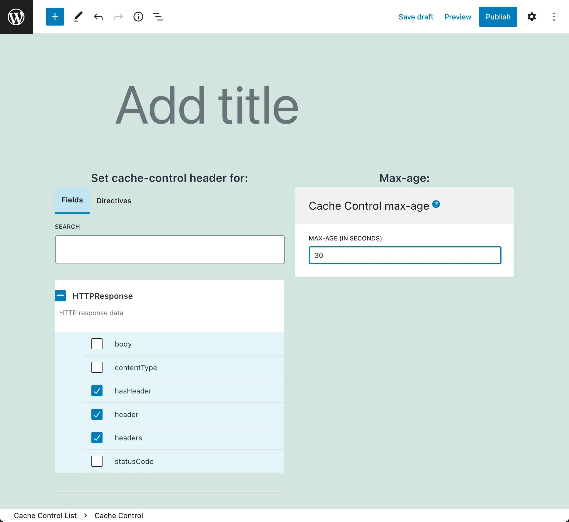The image size is (569, 522).
Task: Select the Fields tab
Action: 72,200
